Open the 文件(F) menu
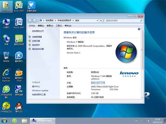 (32, 26)
